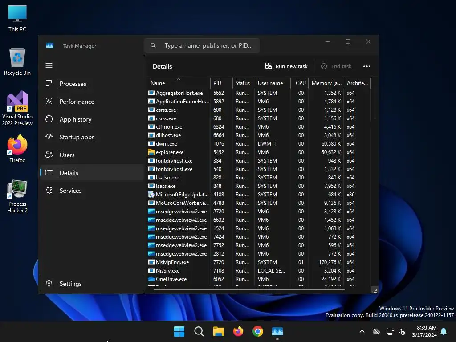Switch to the Performance page
Image resolution: width=456 pixels, height=342 pixels.
(92, 102)
